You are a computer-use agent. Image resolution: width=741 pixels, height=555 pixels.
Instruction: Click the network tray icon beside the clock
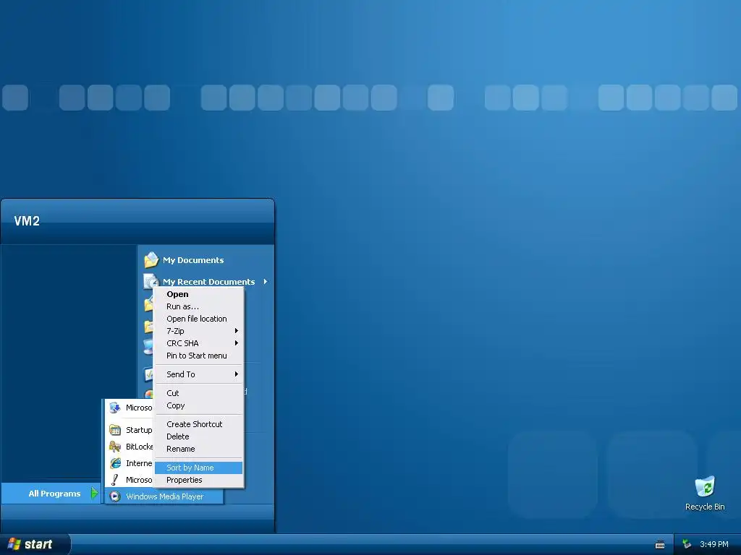(687, 544)
